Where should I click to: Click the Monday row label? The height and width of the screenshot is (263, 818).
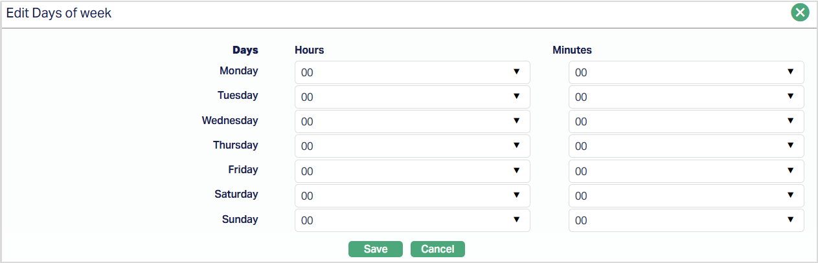pyautogui.click(x=238, y=71)
